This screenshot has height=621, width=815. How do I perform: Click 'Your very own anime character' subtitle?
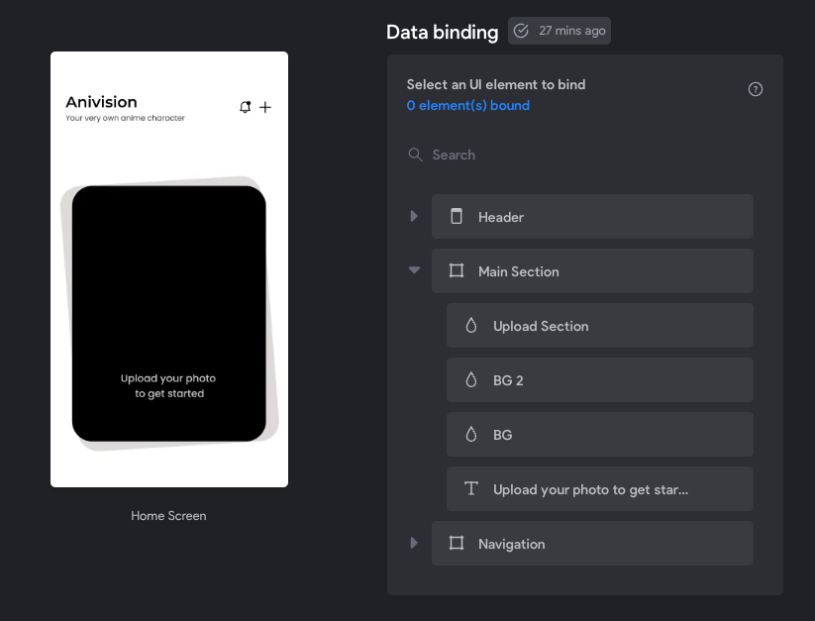point(125,118)
